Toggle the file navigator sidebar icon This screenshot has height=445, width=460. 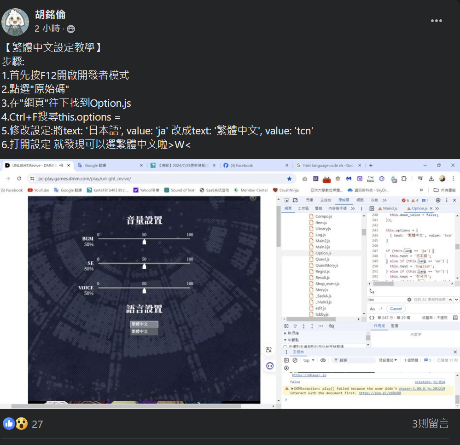click(372, 208)
